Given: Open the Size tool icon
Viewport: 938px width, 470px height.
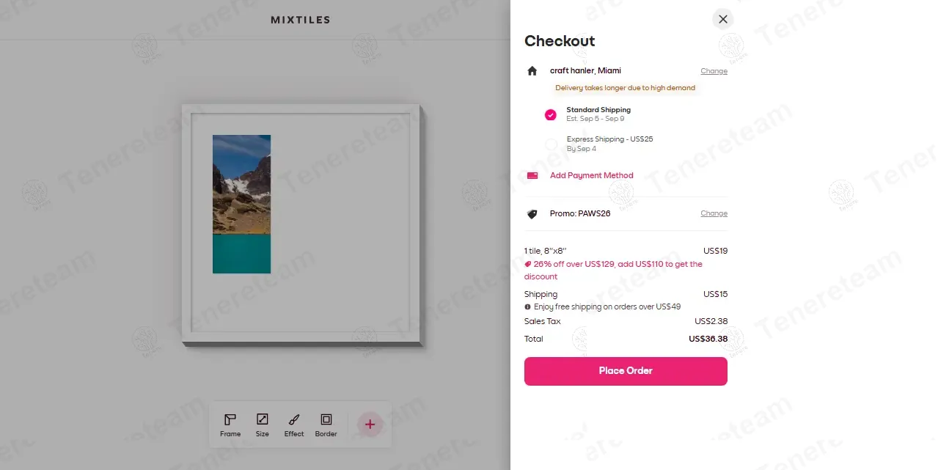Looking at the screenshot, I should [262, 419].
